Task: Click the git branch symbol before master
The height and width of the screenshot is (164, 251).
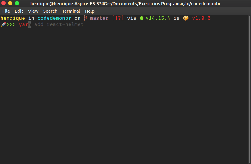Action: (86, 18)
